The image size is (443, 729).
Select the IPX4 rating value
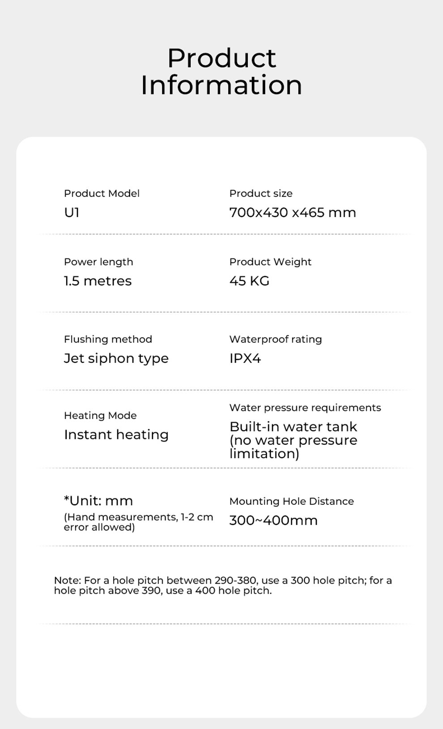coord(245,358)
